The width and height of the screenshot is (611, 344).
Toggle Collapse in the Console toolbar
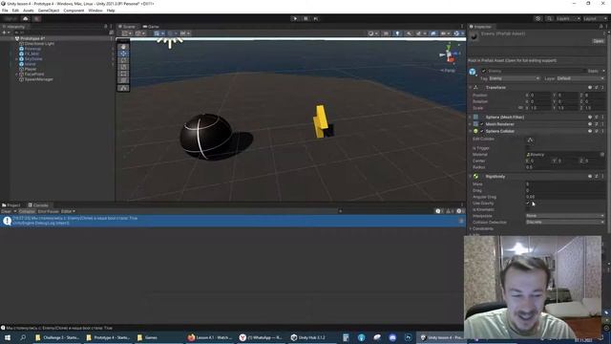pyautogui.click(x=27, y=211)
